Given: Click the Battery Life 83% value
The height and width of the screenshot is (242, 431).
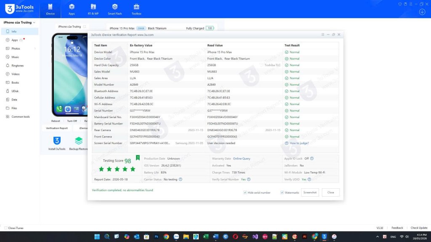Looking at the screenshot, I should pyautogui.click(x=164, y=173).
